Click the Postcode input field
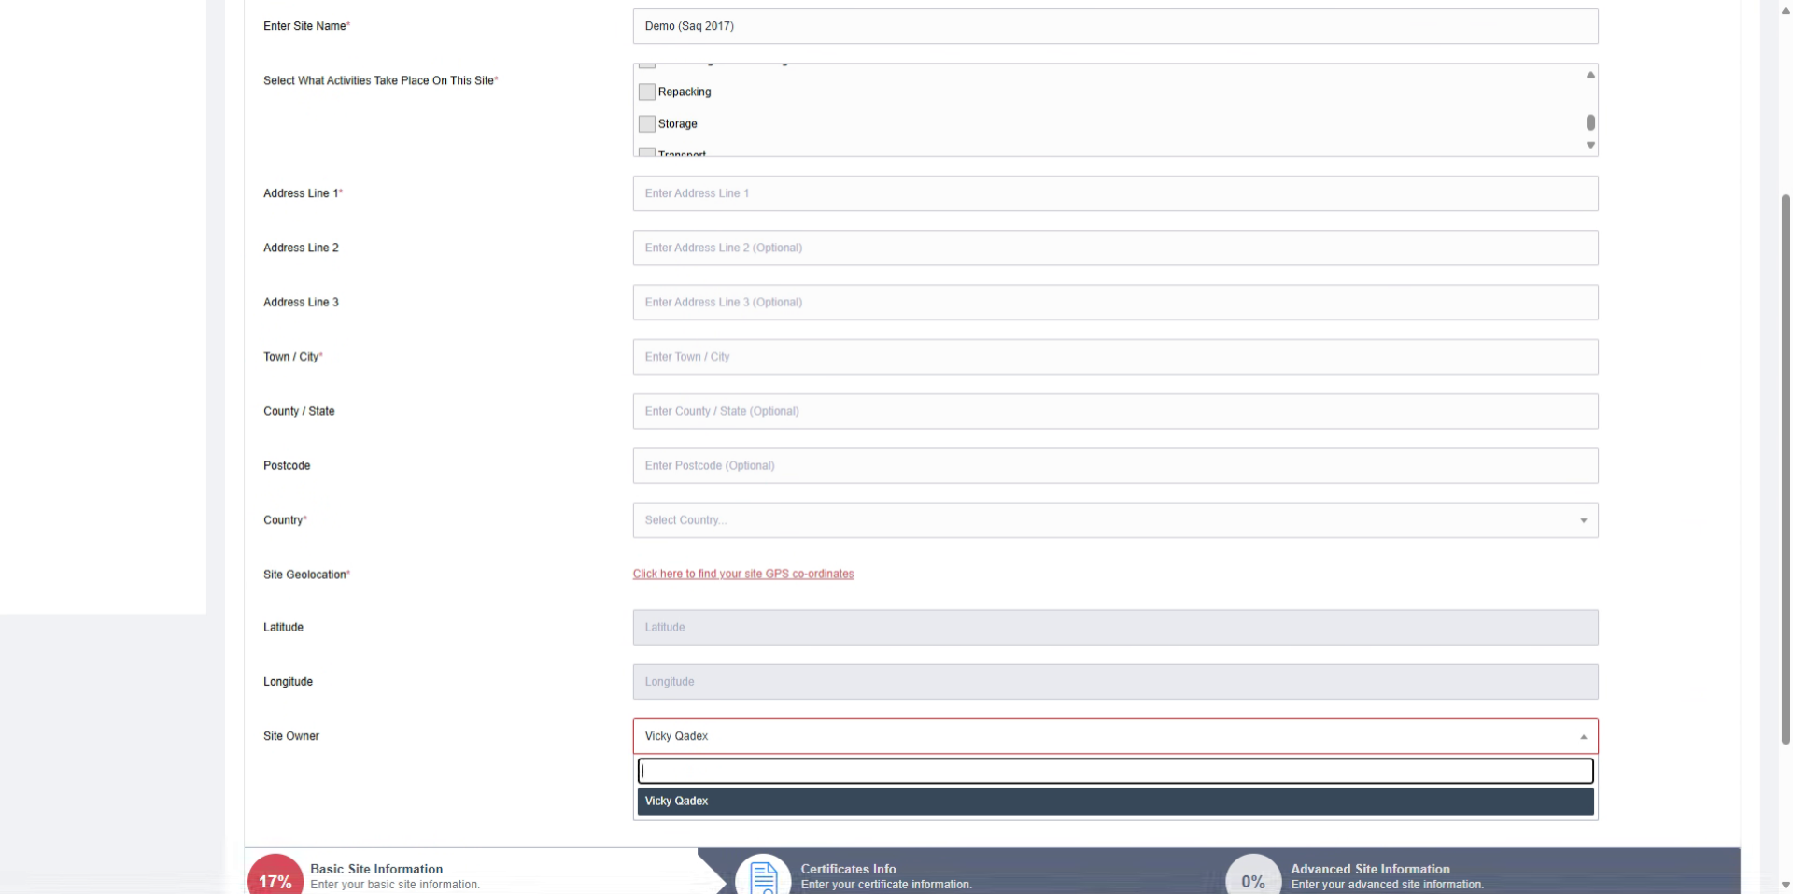 [1115, 465]
